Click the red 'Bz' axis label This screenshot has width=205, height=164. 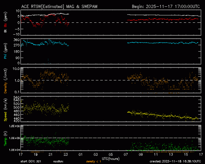pyautogui.click(x=5, y=25)
